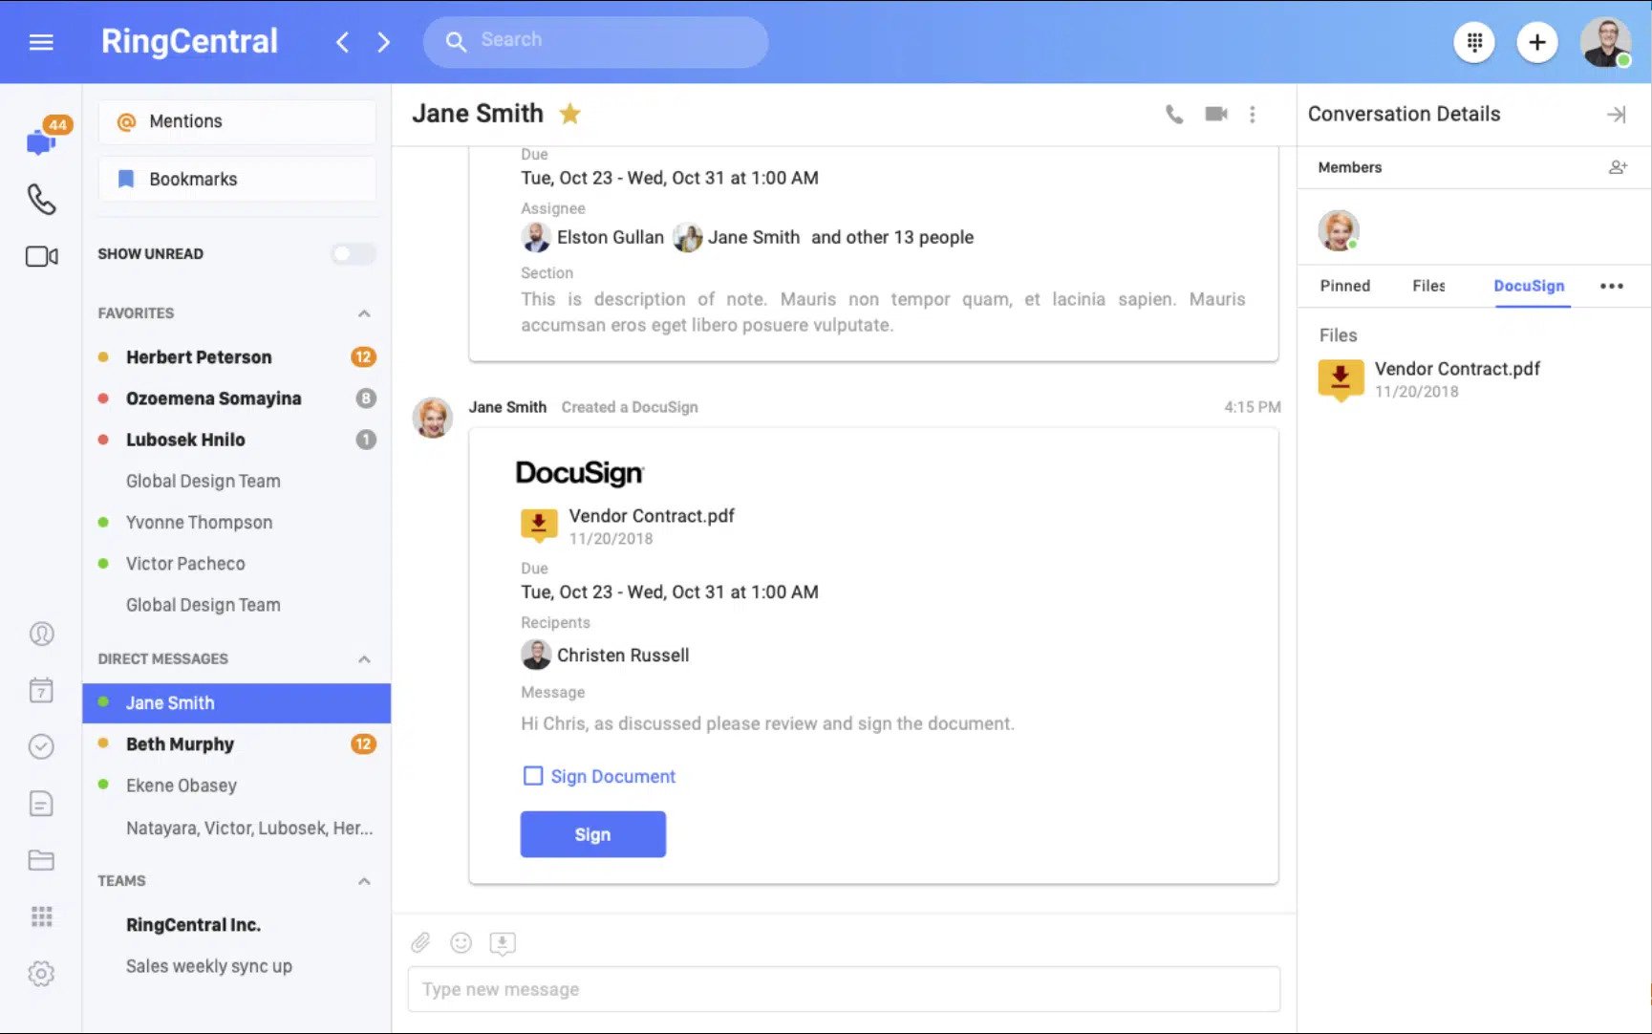This screenshot has height=1034, width=1652.
Task: Collapse the Favorites section
Action: (364, 313)
